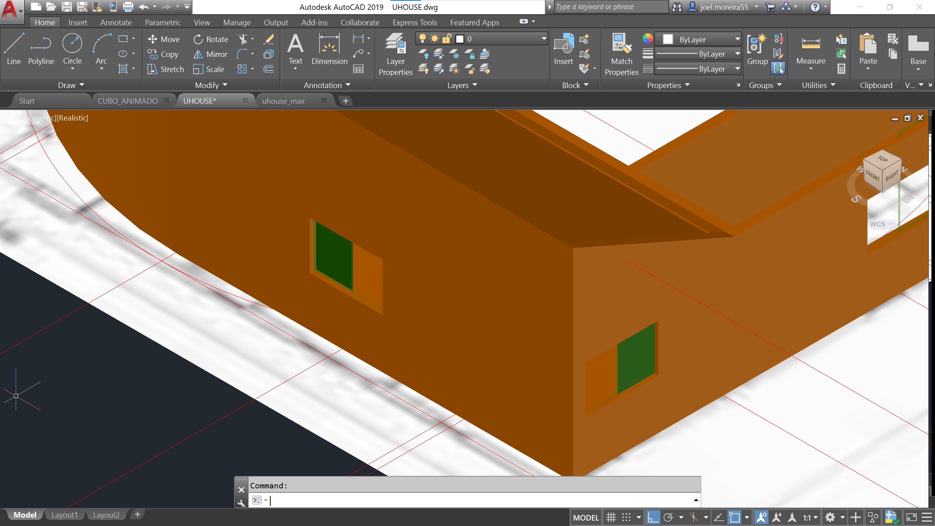The image size is (935, 526).
Task: Open the Annotate ribbon tab
Action: tap(116, 22)
